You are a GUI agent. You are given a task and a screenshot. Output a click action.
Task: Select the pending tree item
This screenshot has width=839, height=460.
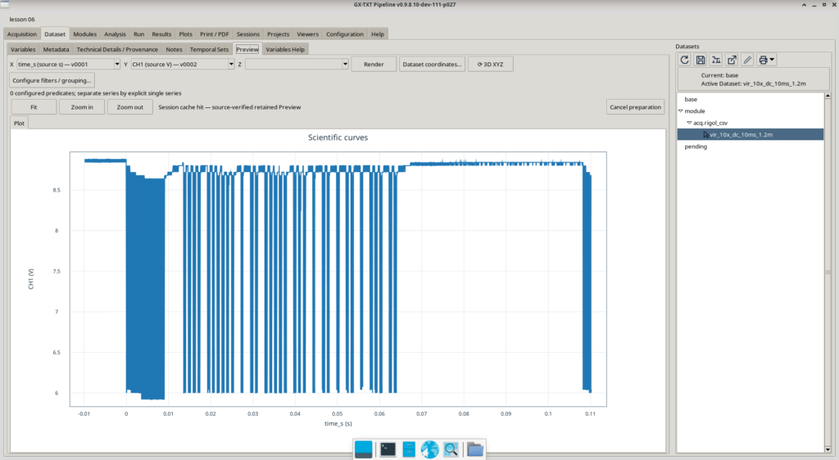[696, 147]
